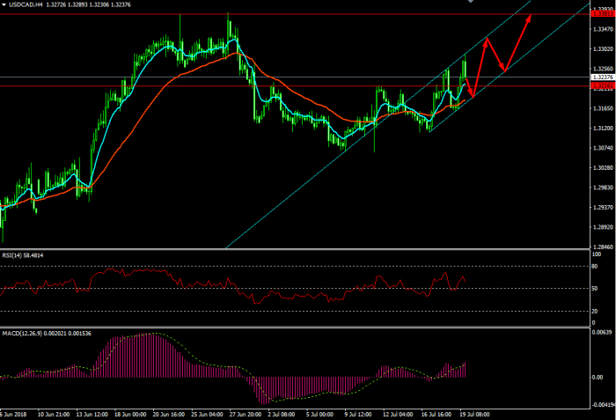
Task: Click the 1.33470 price axis label
Action: pyautogui.click(x=603, y=29)
